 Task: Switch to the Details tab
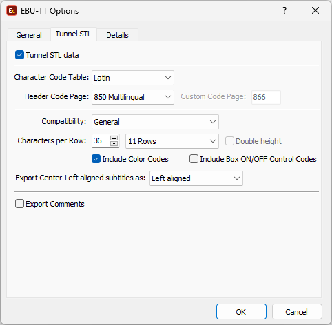[x=117, y=35]
